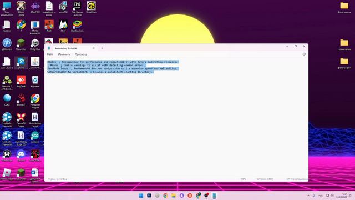Screen dimensions: 355x200
Task: Click the UTF-8 encoding status bar entry
Action: (297, 179)
